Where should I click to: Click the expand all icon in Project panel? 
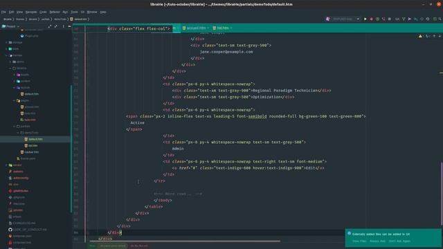click(x=50, y=26)
